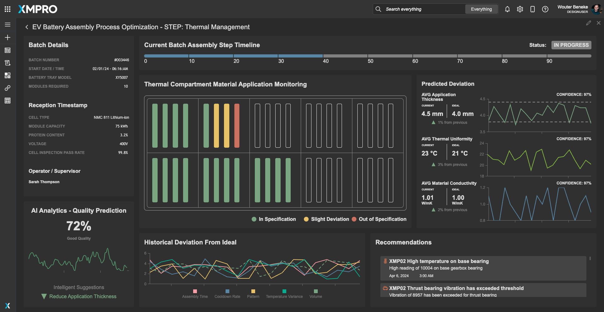The width and height of the screenshot is (604, 312).
Task: Expand the hamburger sidebar menu
Action: 8,25
